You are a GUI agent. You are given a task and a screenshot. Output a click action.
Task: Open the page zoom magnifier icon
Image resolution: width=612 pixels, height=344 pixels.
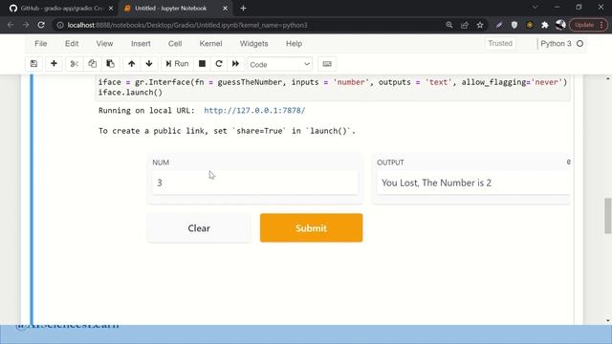[449, 25]
